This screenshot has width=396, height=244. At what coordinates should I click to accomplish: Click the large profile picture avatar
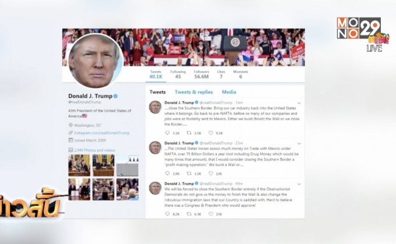pyautogui.click(x=95, y=61)
